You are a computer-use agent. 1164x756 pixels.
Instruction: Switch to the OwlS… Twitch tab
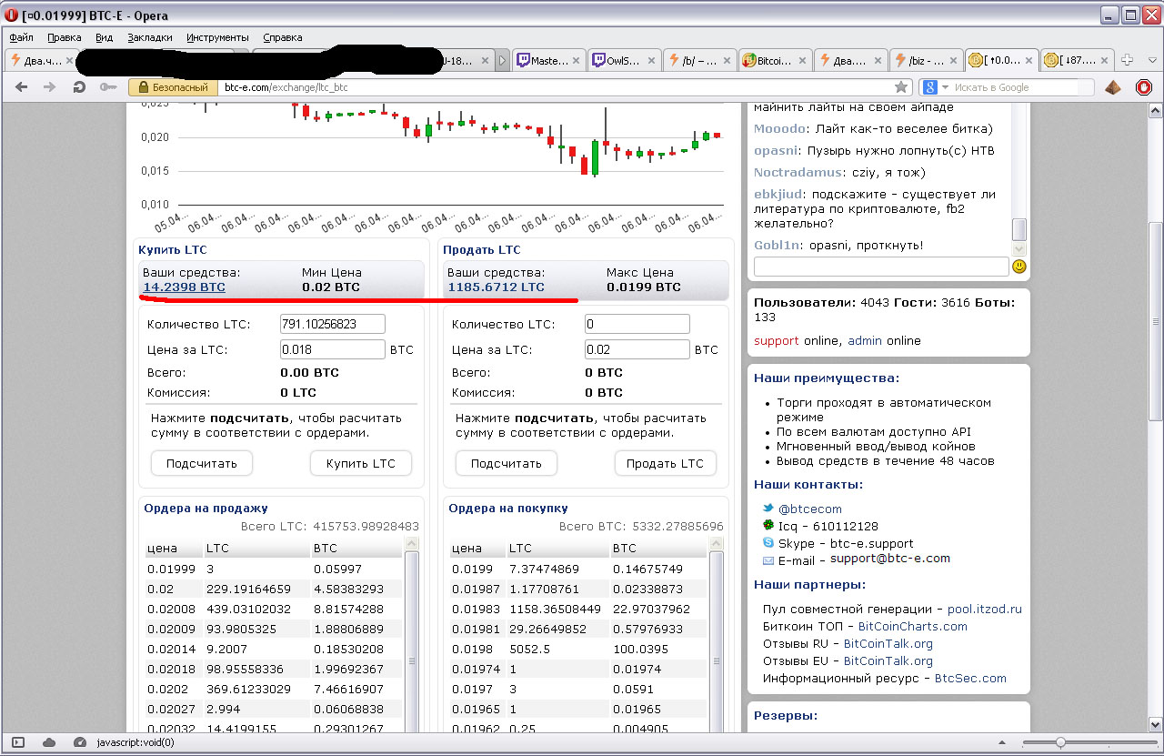coord(624,60)
